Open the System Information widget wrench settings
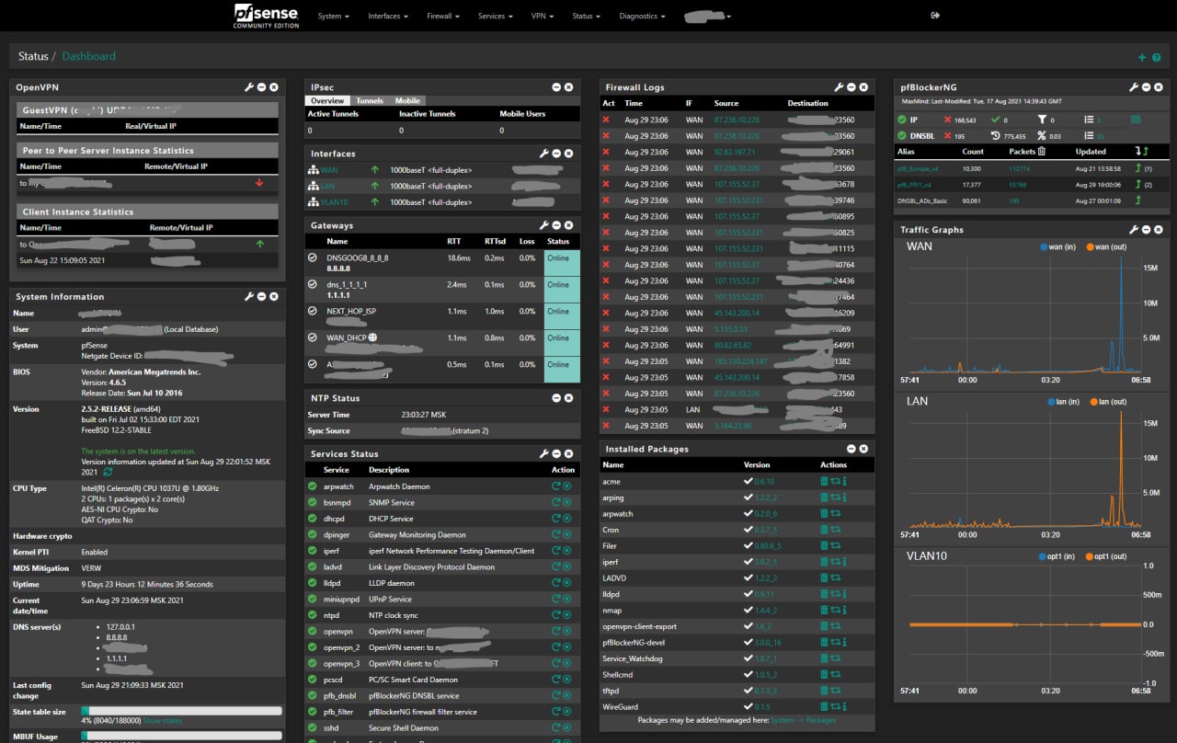The image size is (1177, 743). tap(248, 297)
